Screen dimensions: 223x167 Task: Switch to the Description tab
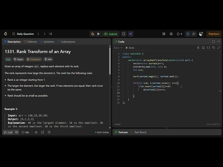pyautogui.click(x=13, y=42)
